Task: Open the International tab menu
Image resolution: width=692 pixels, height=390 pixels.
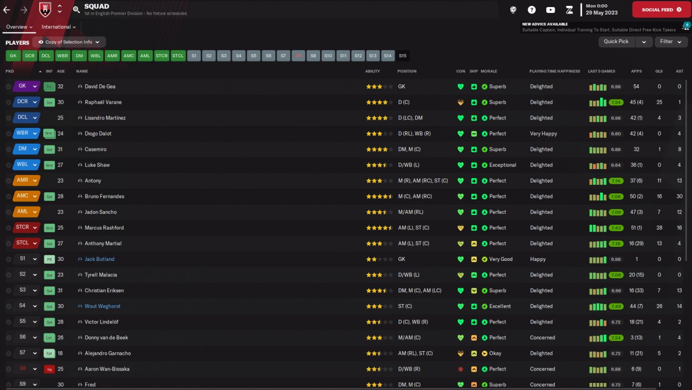Action: coord(58,27)
